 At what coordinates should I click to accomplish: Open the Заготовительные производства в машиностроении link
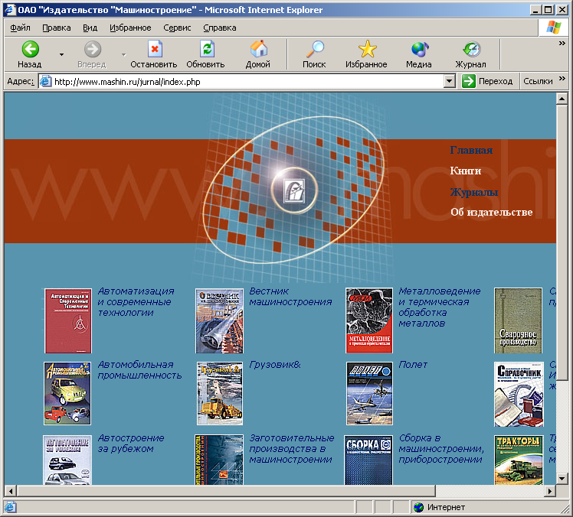click(292, 449)
